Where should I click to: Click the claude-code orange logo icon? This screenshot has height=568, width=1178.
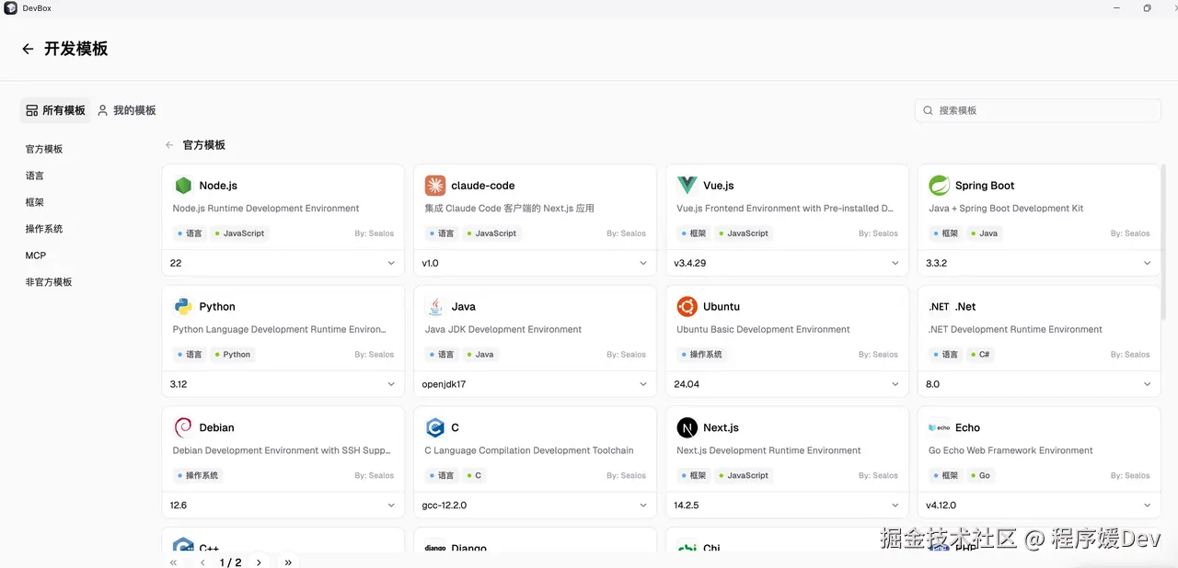point(435,186)
